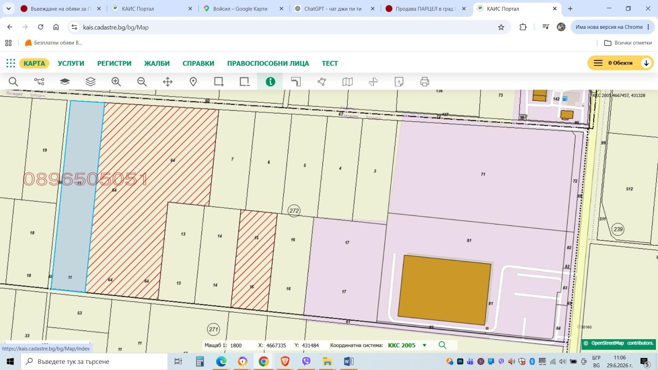Click hatched parcel 15 on map
Image resolution: width=658 pixels, height=370 pixels.
pyautogui.click(x=254, y=261)
